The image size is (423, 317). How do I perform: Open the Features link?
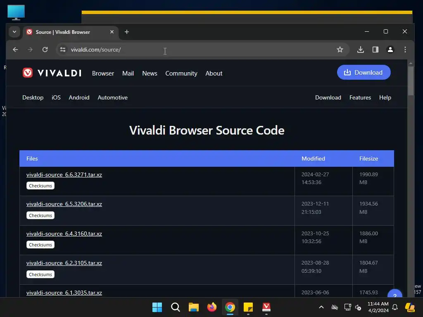coord(360,97)
